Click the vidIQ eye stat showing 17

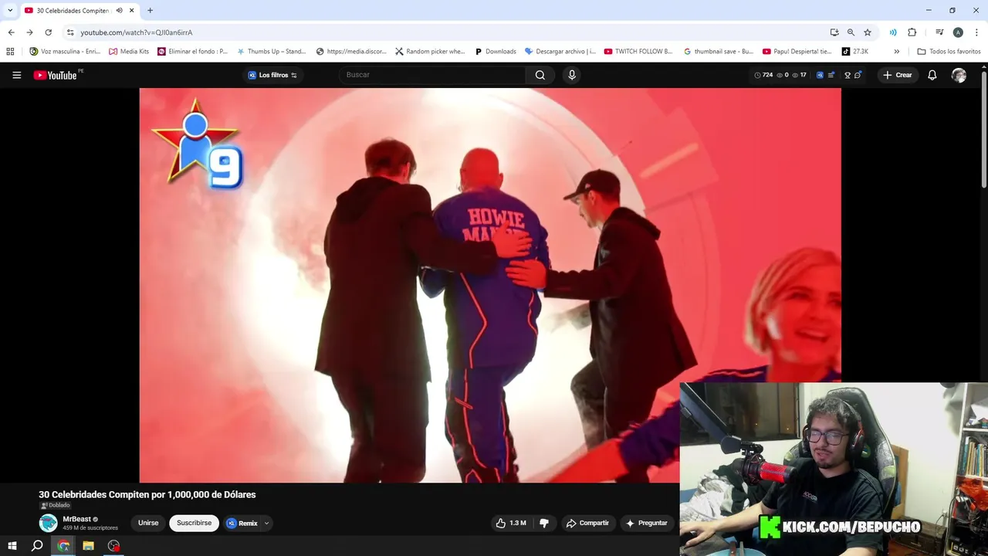coord(799,75)
